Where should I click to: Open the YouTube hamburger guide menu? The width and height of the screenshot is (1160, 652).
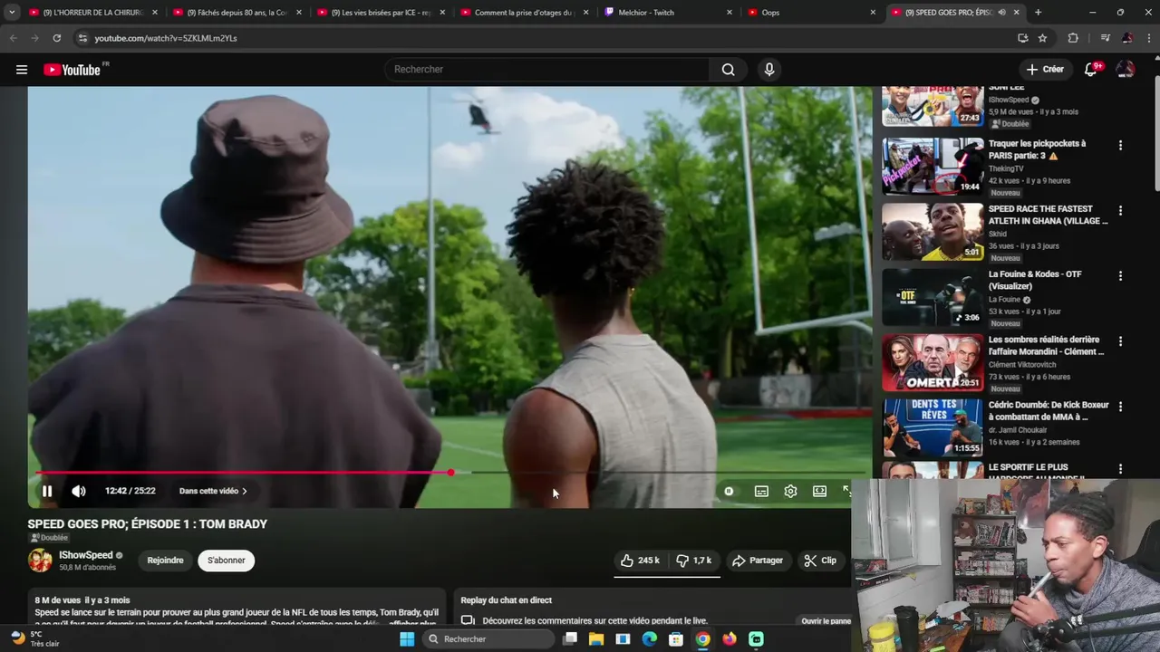click(x=22, y=70)
